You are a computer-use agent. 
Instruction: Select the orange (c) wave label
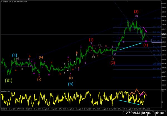(x=71, y=78)
